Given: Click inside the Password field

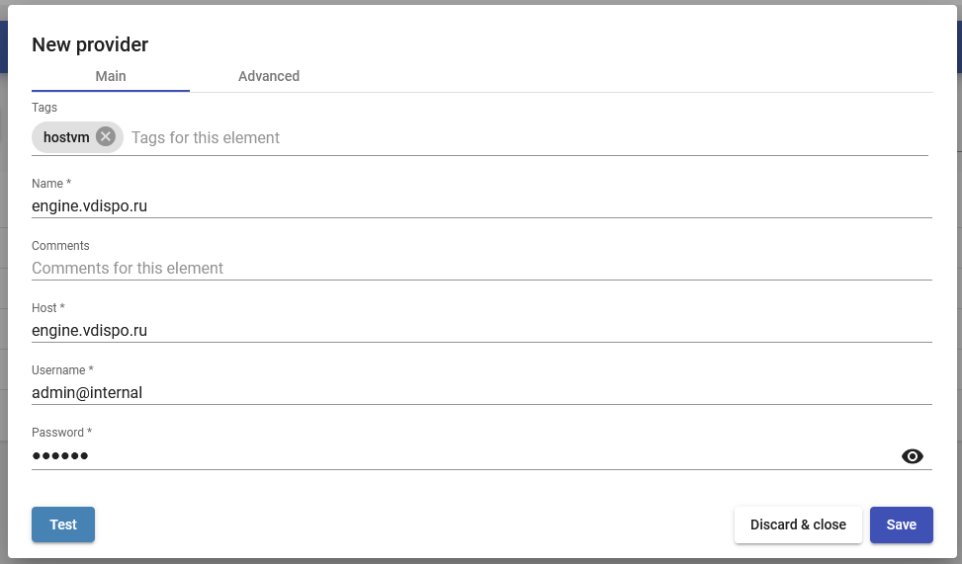Looking at the screenshot, I should [x=464, y=455].
